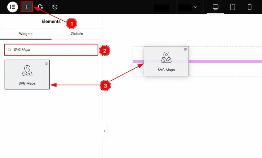Open the Elementor main menu logo
This screenshot has height=158, width=262.
(x=12, y=7)
